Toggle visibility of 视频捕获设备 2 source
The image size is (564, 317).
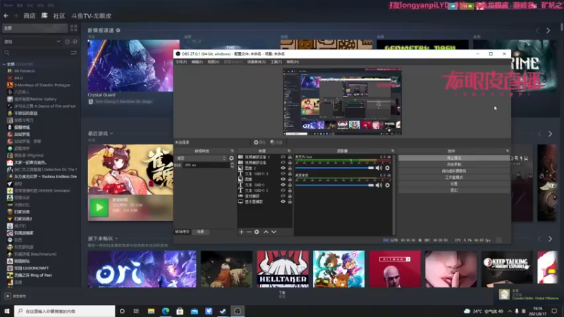pos(283,157)
